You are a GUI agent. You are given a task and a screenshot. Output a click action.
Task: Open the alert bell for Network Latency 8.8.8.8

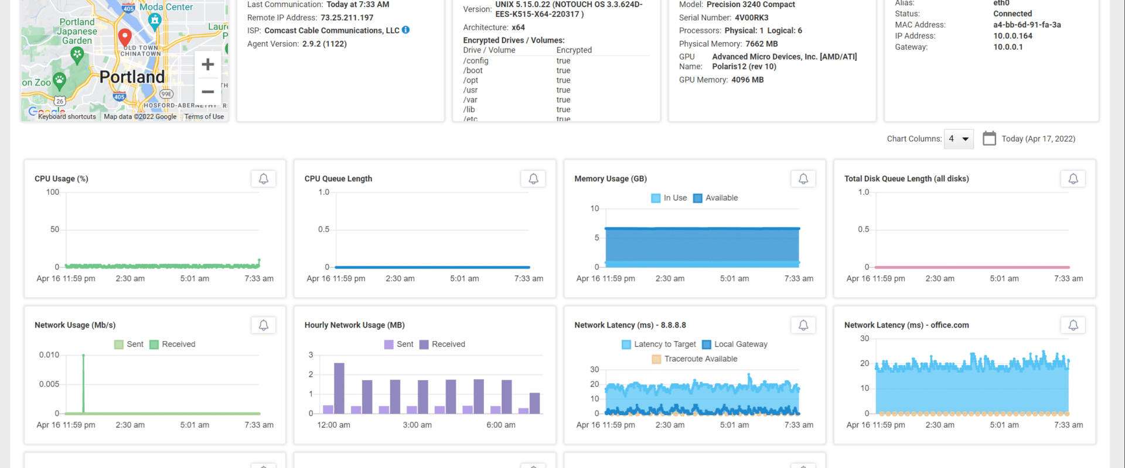[803, 325]
